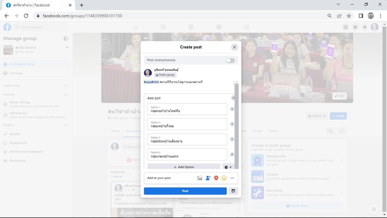This screenshot has height=218, width=387.
Task: Switch to the People tab
Action: click(x=258, y=131)
